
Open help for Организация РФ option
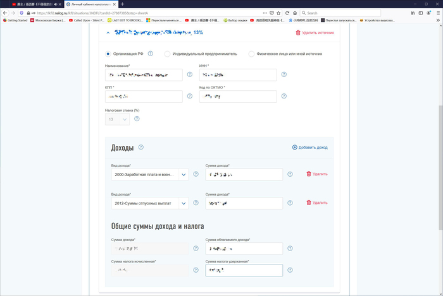[x=151, y=54]
